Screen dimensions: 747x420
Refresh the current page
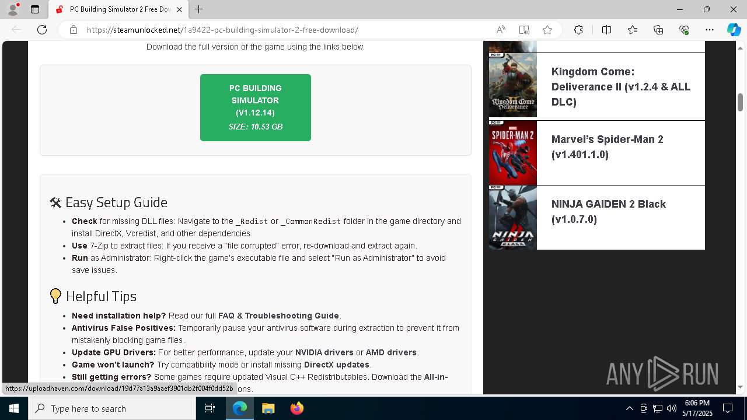pos(42,30)
